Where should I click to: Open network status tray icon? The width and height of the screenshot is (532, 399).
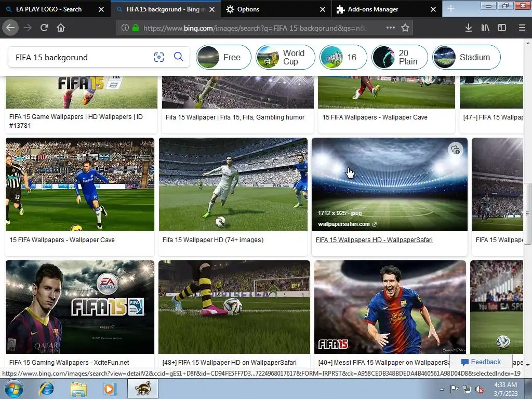pos(467,389)
